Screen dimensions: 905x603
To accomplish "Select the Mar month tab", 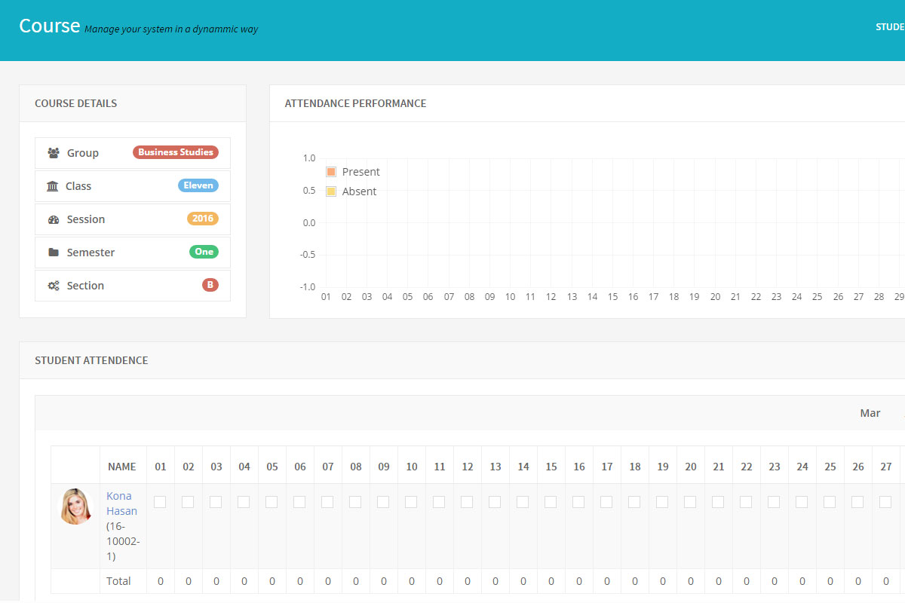I will click(x=870, y=413).
